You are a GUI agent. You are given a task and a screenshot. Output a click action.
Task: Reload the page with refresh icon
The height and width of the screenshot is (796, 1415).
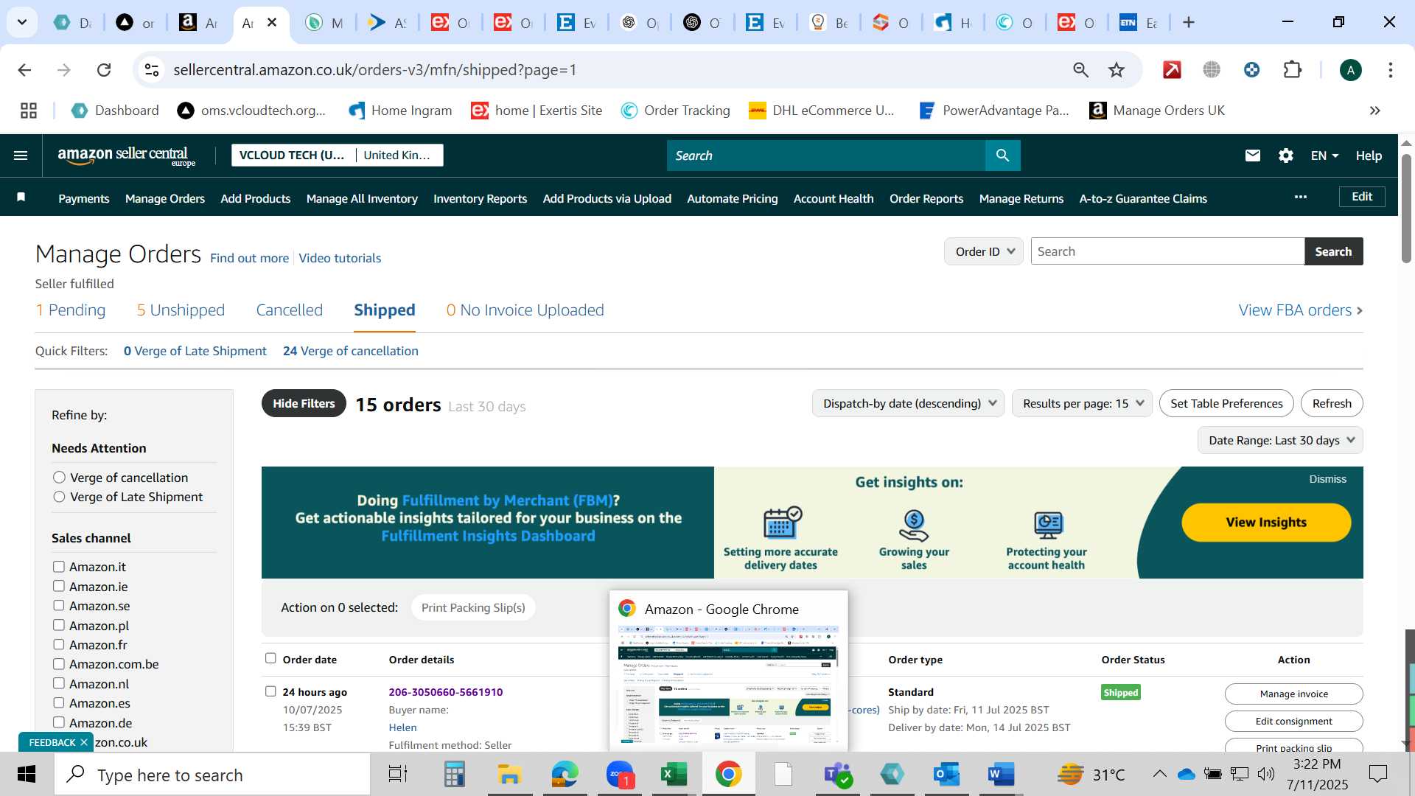point(104,70)
